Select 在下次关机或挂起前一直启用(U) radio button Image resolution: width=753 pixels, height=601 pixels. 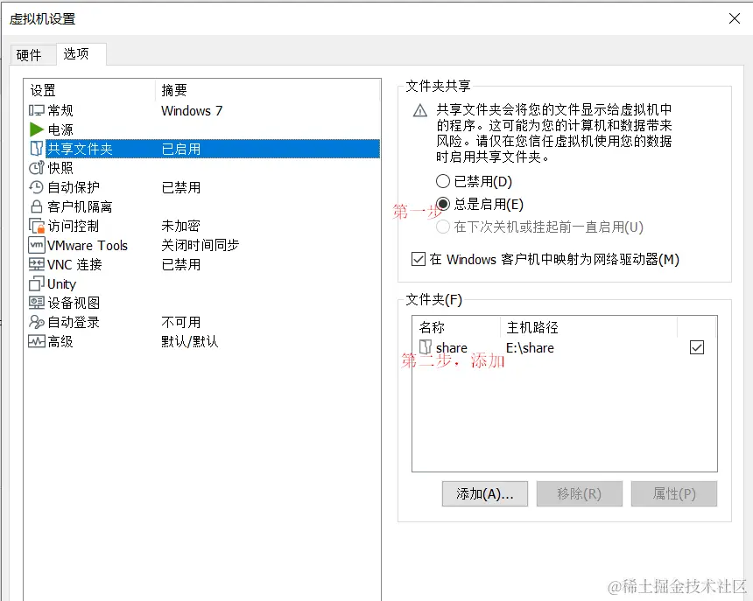(x=443, y=227)
